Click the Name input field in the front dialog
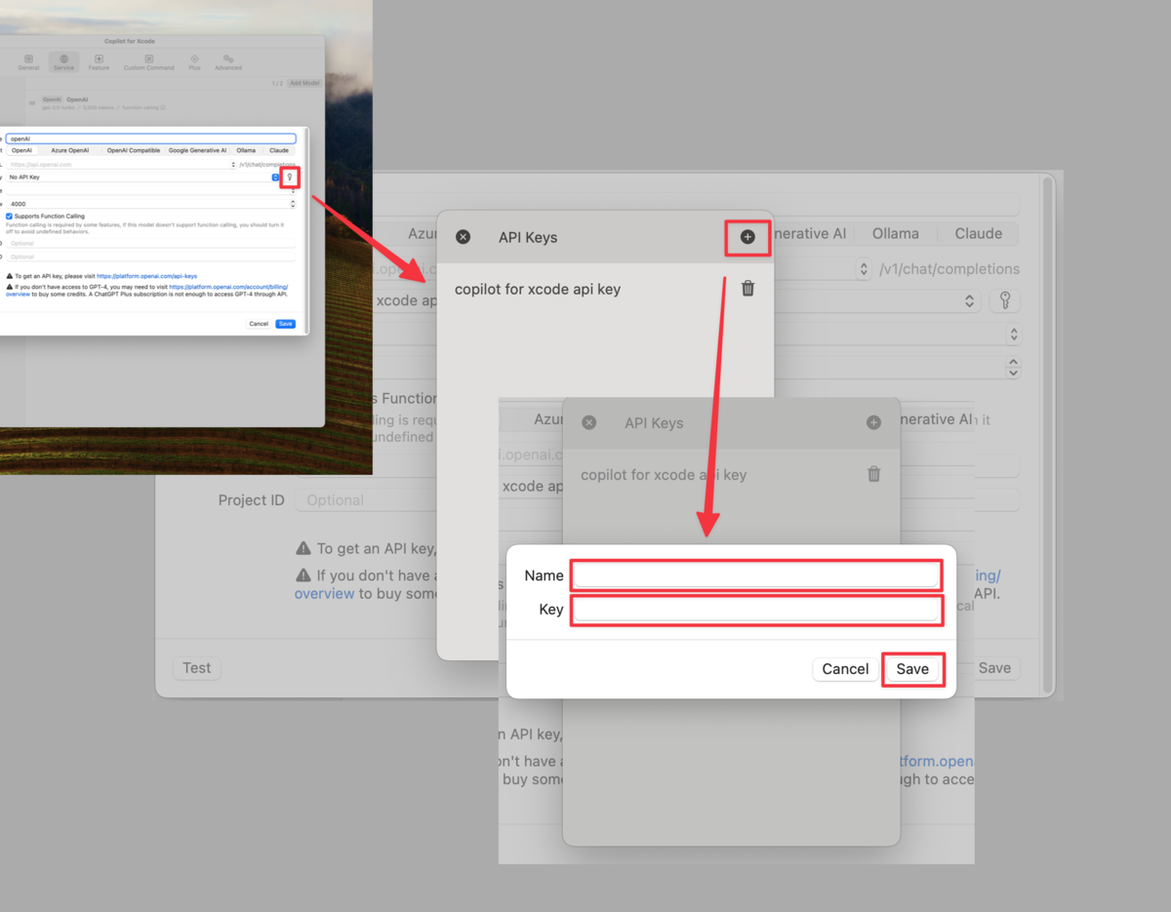1171x912 pixels. pyautogui.click(x=756, y=575)
